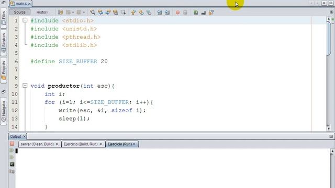Open the Files side panel
The image size is (335, 188).
pyautogui.click(x=4, y=18)
